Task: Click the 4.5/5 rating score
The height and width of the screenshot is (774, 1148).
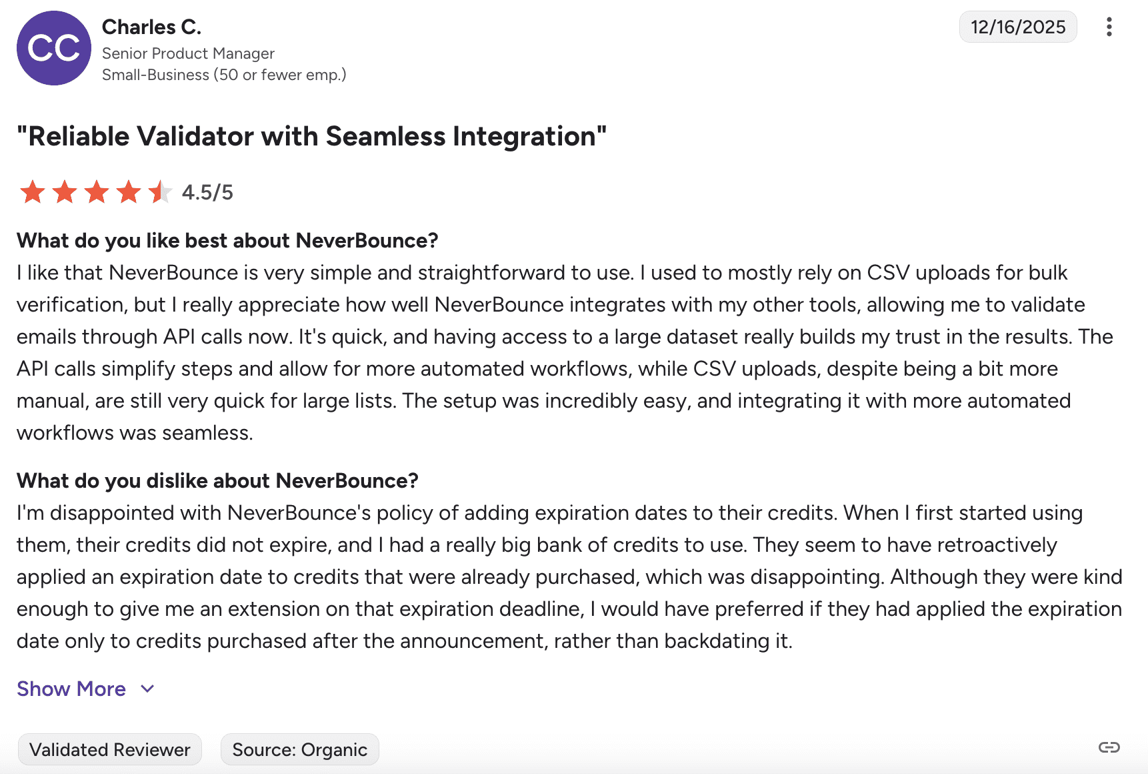Action: tap(207, 192)
